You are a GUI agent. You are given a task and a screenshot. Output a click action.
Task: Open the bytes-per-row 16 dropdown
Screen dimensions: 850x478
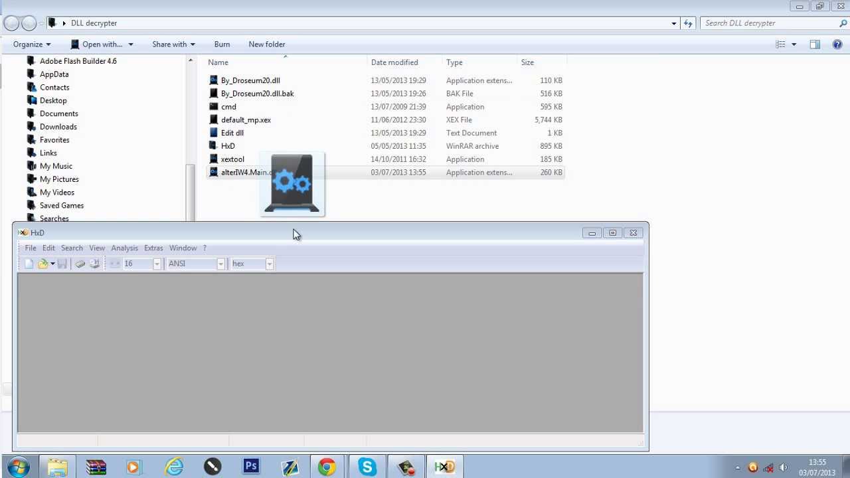(157, 264)
